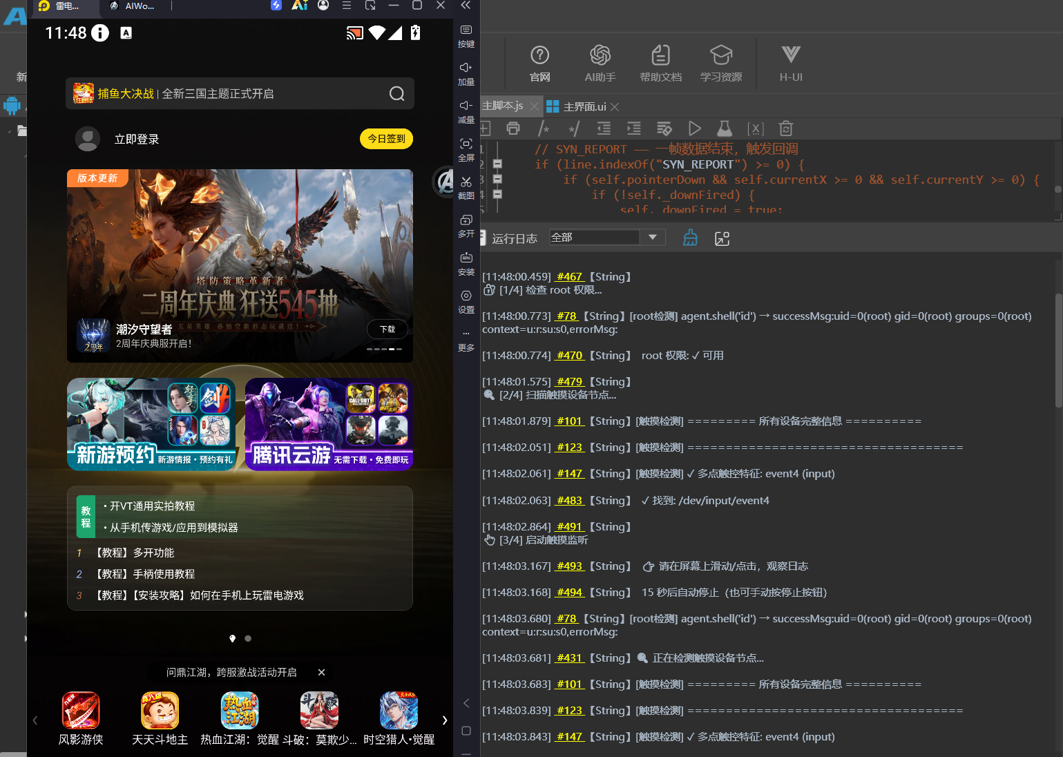Click emulator 安装 APK install
This screenshot has width=1063, height=757.
click(x=466, y=264)
